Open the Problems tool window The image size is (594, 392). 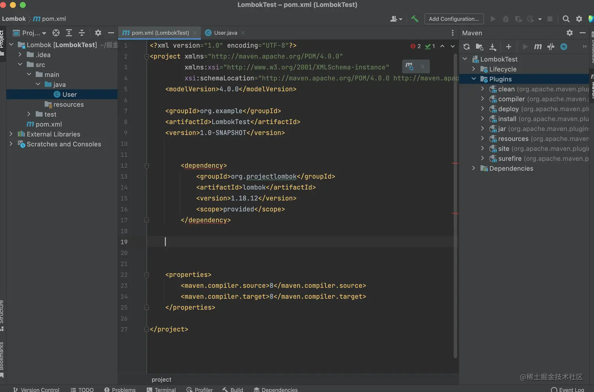(x=120, y=389)
